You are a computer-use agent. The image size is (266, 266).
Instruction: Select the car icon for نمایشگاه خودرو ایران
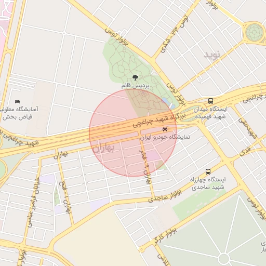165,129
